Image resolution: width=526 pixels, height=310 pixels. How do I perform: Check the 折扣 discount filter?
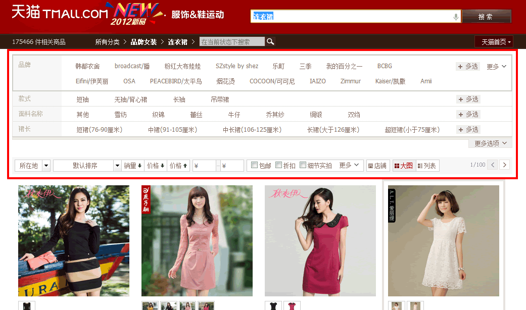coord(278,164)
